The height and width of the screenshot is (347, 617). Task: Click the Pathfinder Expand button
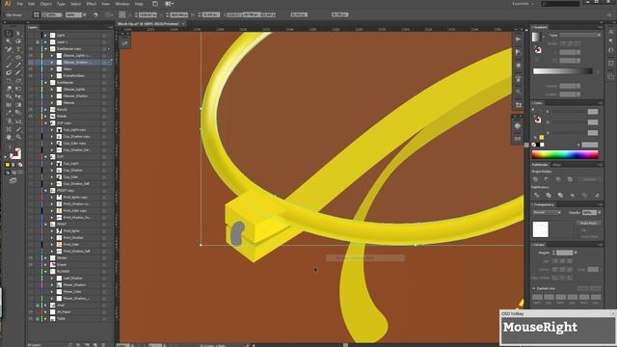coord(589,179)
